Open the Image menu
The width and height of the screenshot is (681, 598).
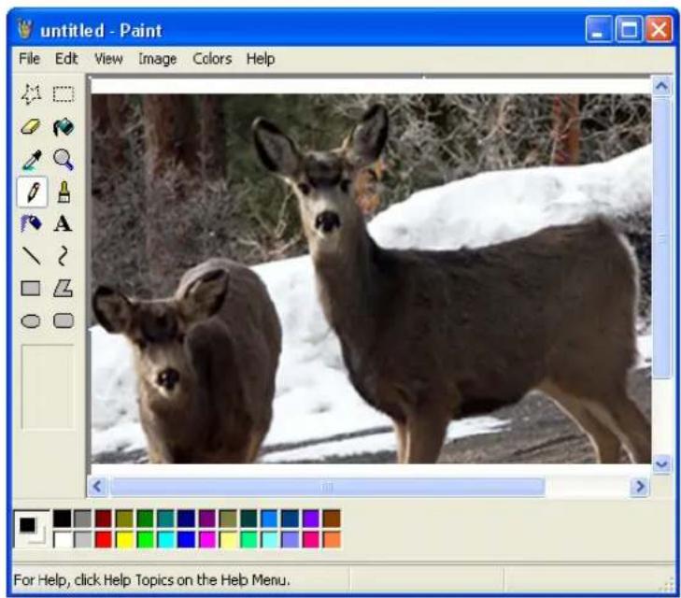(157, 59)
